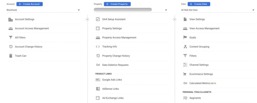Click the Content Grouping person icon
The image size is (257, 103).
[185, 47]
